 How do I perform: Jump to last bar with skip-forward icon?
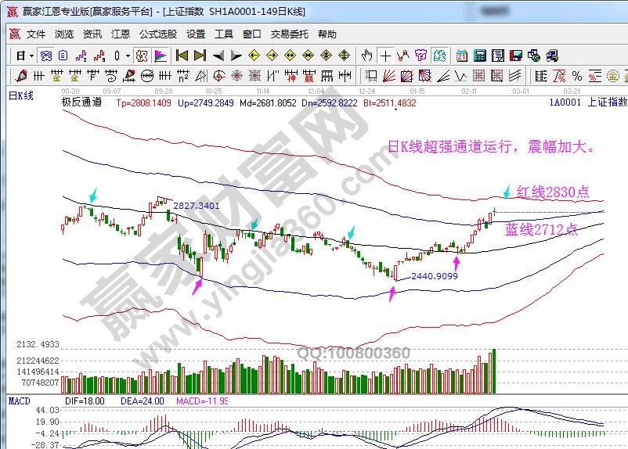click(x=199, y=56)
